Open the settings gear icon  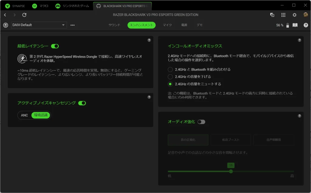click(x=294, y=15)
